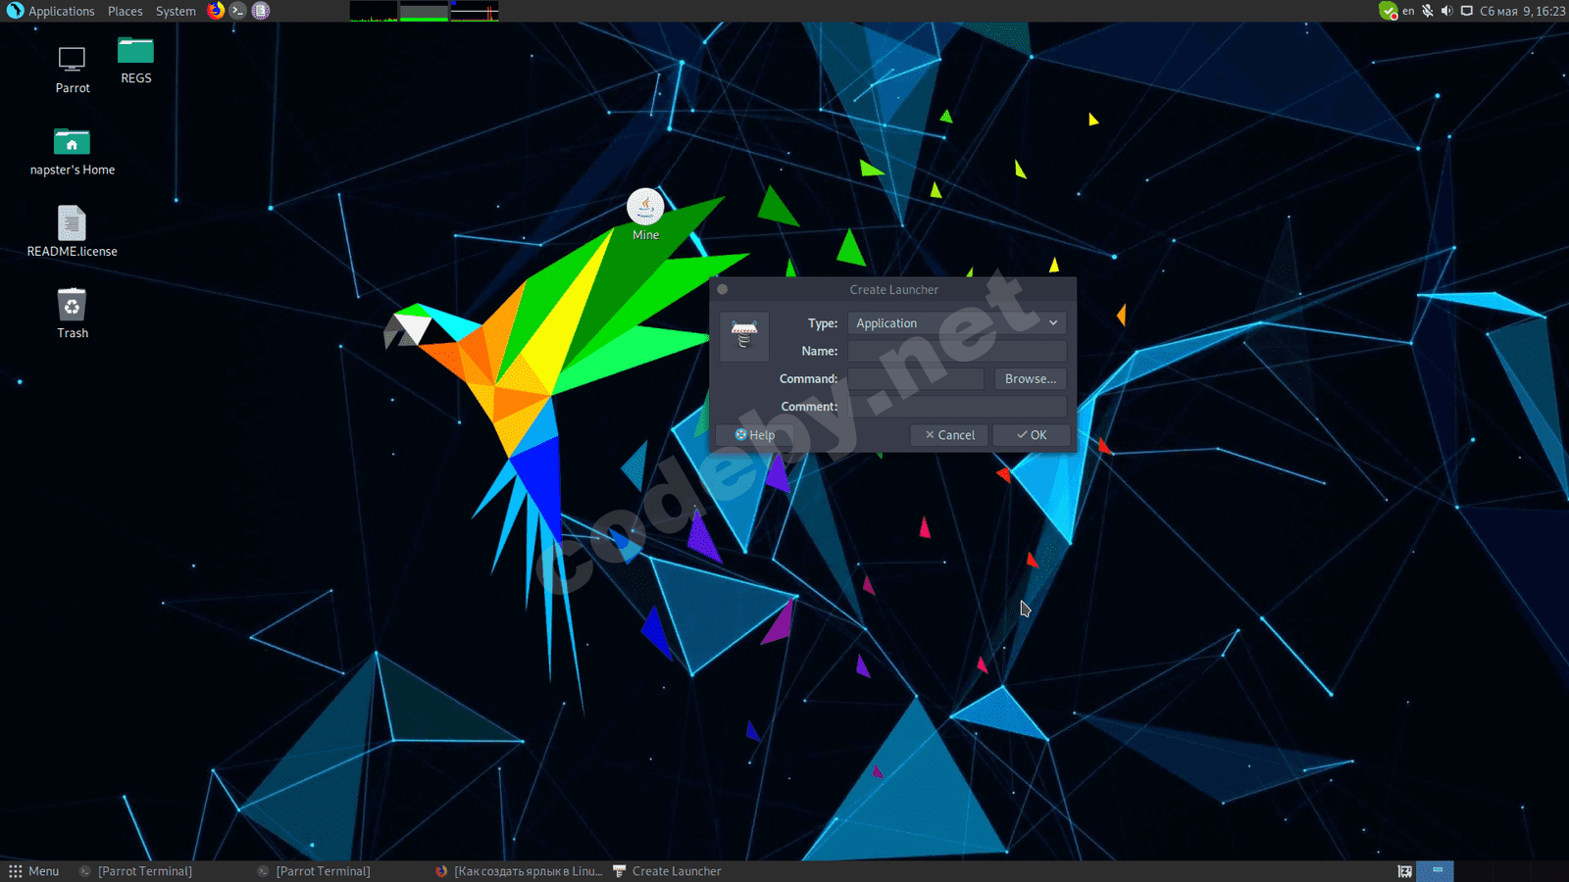Open the README.license file
Image resolution: width=1569 pixels, height=882 pixels.
coord(72,223)
